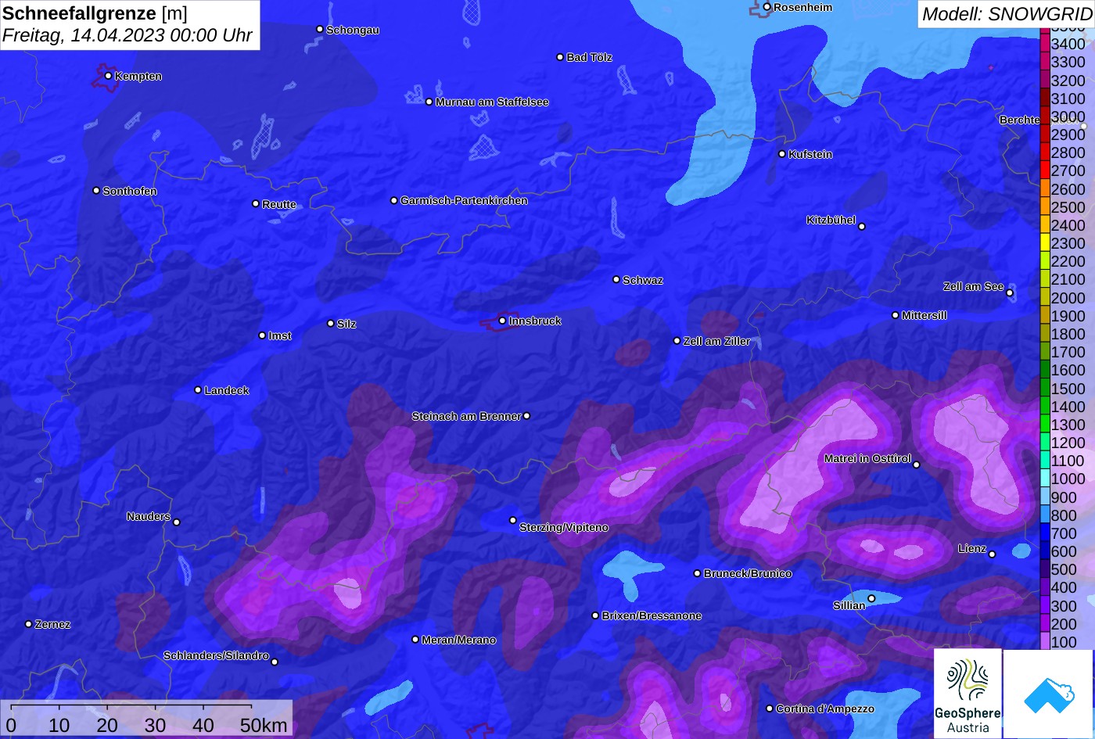Image resolution: width=1095 pixels, height=739 pixels.
Task: Pick the 2500 m orange legend swatch
Action: [x=1044, y=207]
